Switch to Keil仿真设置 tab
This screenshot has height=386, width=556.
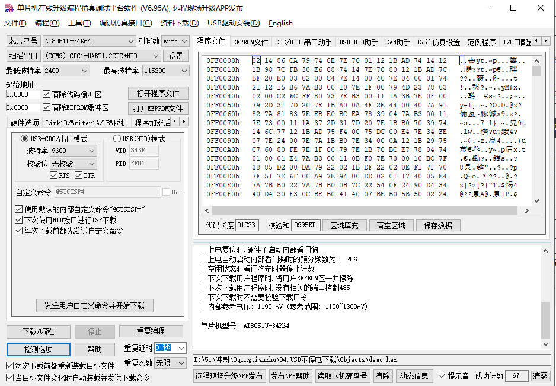coord(439,42)
